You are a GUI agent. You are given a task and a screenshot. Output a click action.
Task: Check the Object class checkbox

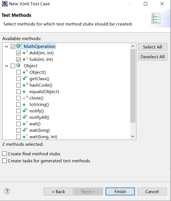click(x=13, y=66)
